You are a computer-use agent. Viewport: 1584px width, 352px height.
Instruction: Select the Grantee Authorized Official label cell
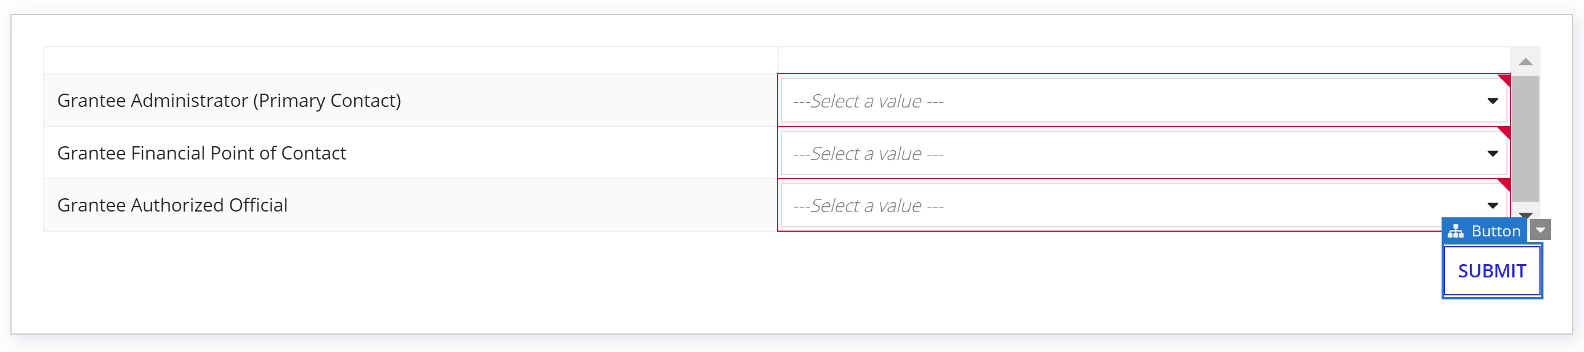(410, 205)
